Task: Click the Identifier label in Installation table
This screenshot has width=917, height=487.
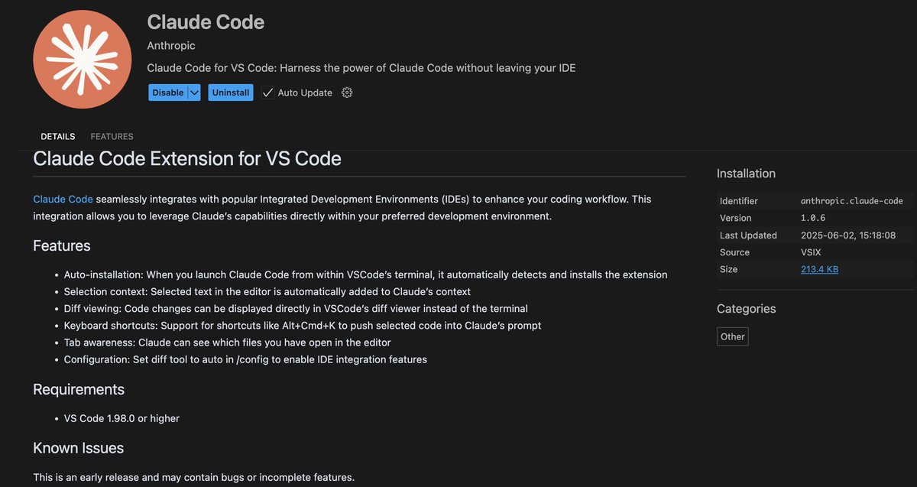Action: [x=739, y=201]
